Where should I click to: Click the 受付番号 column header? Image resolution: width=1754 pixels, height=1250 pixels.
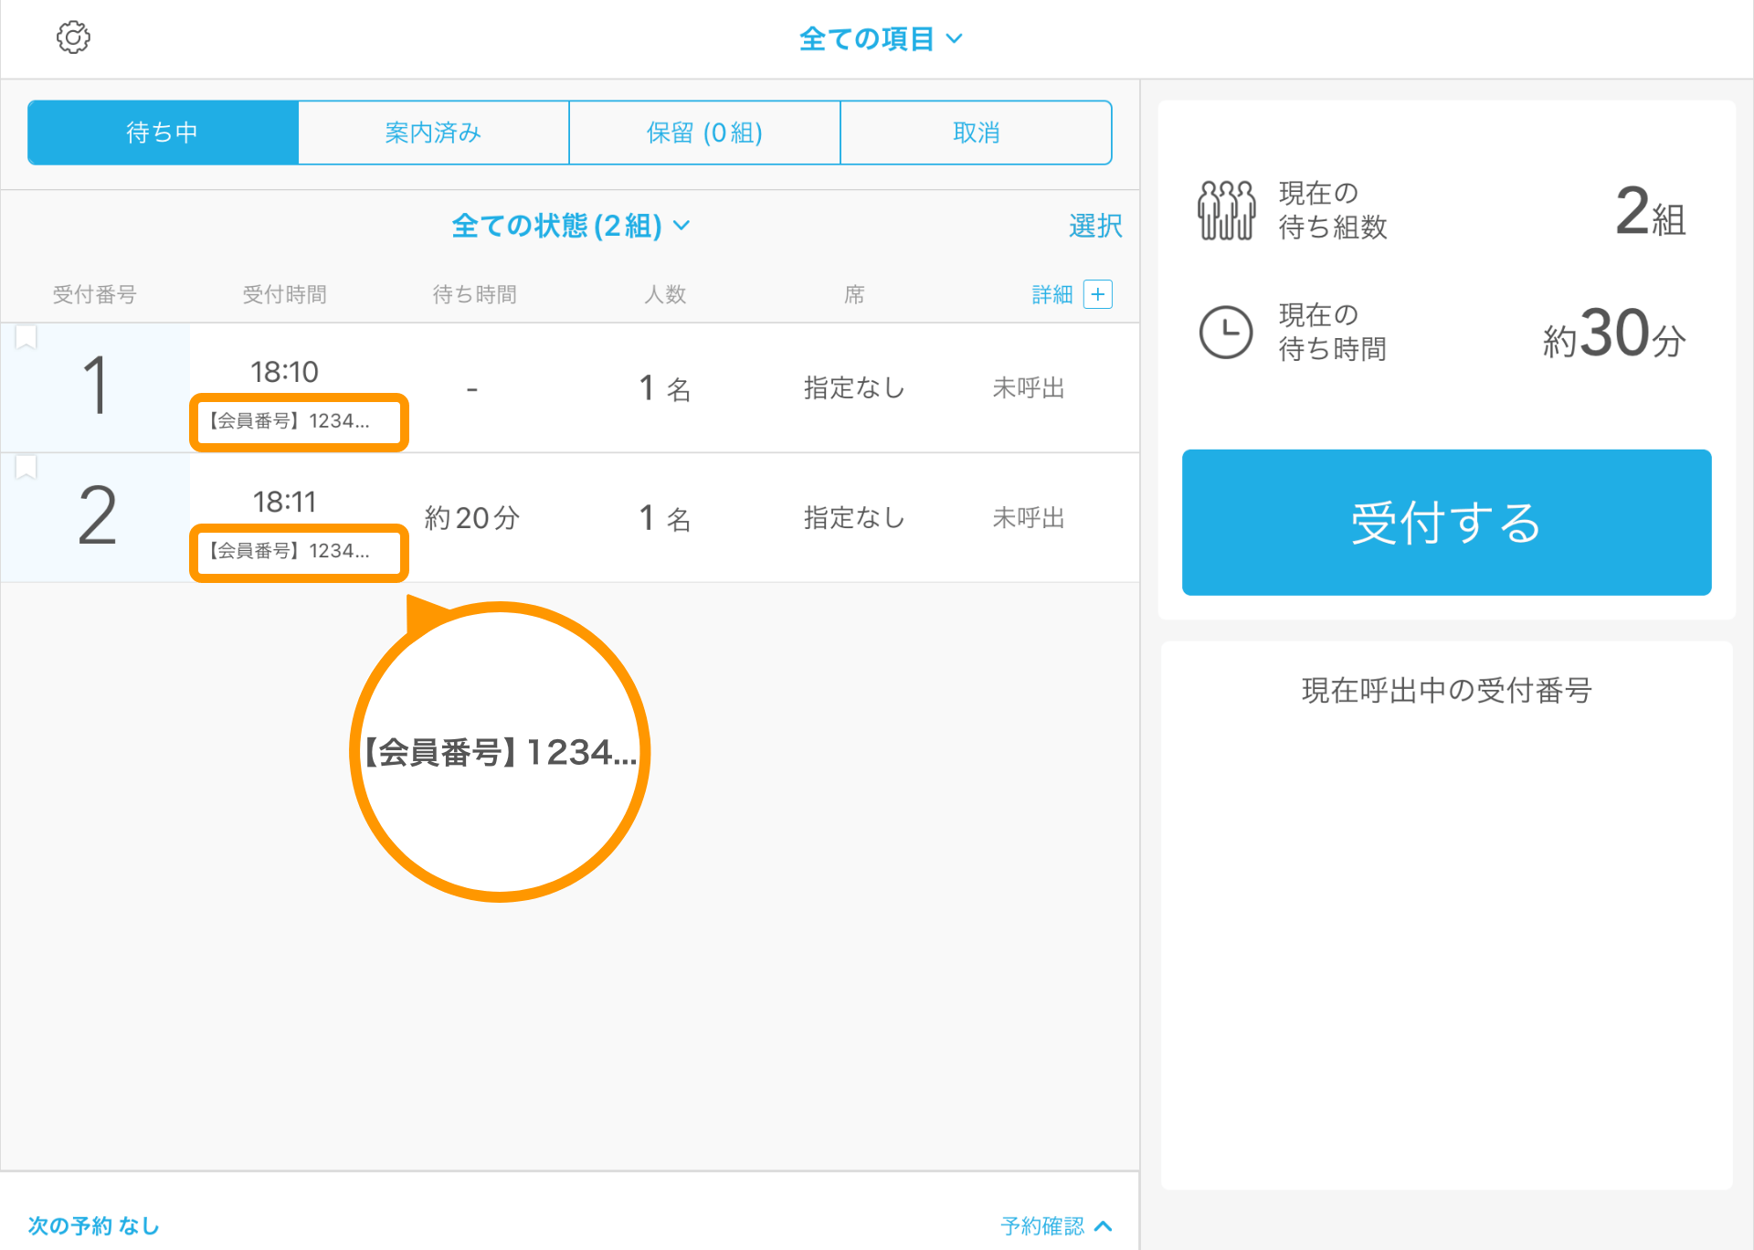click(94, 294)
